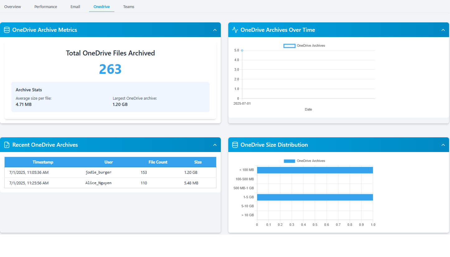Select the jodie_burger archive row

110,172
